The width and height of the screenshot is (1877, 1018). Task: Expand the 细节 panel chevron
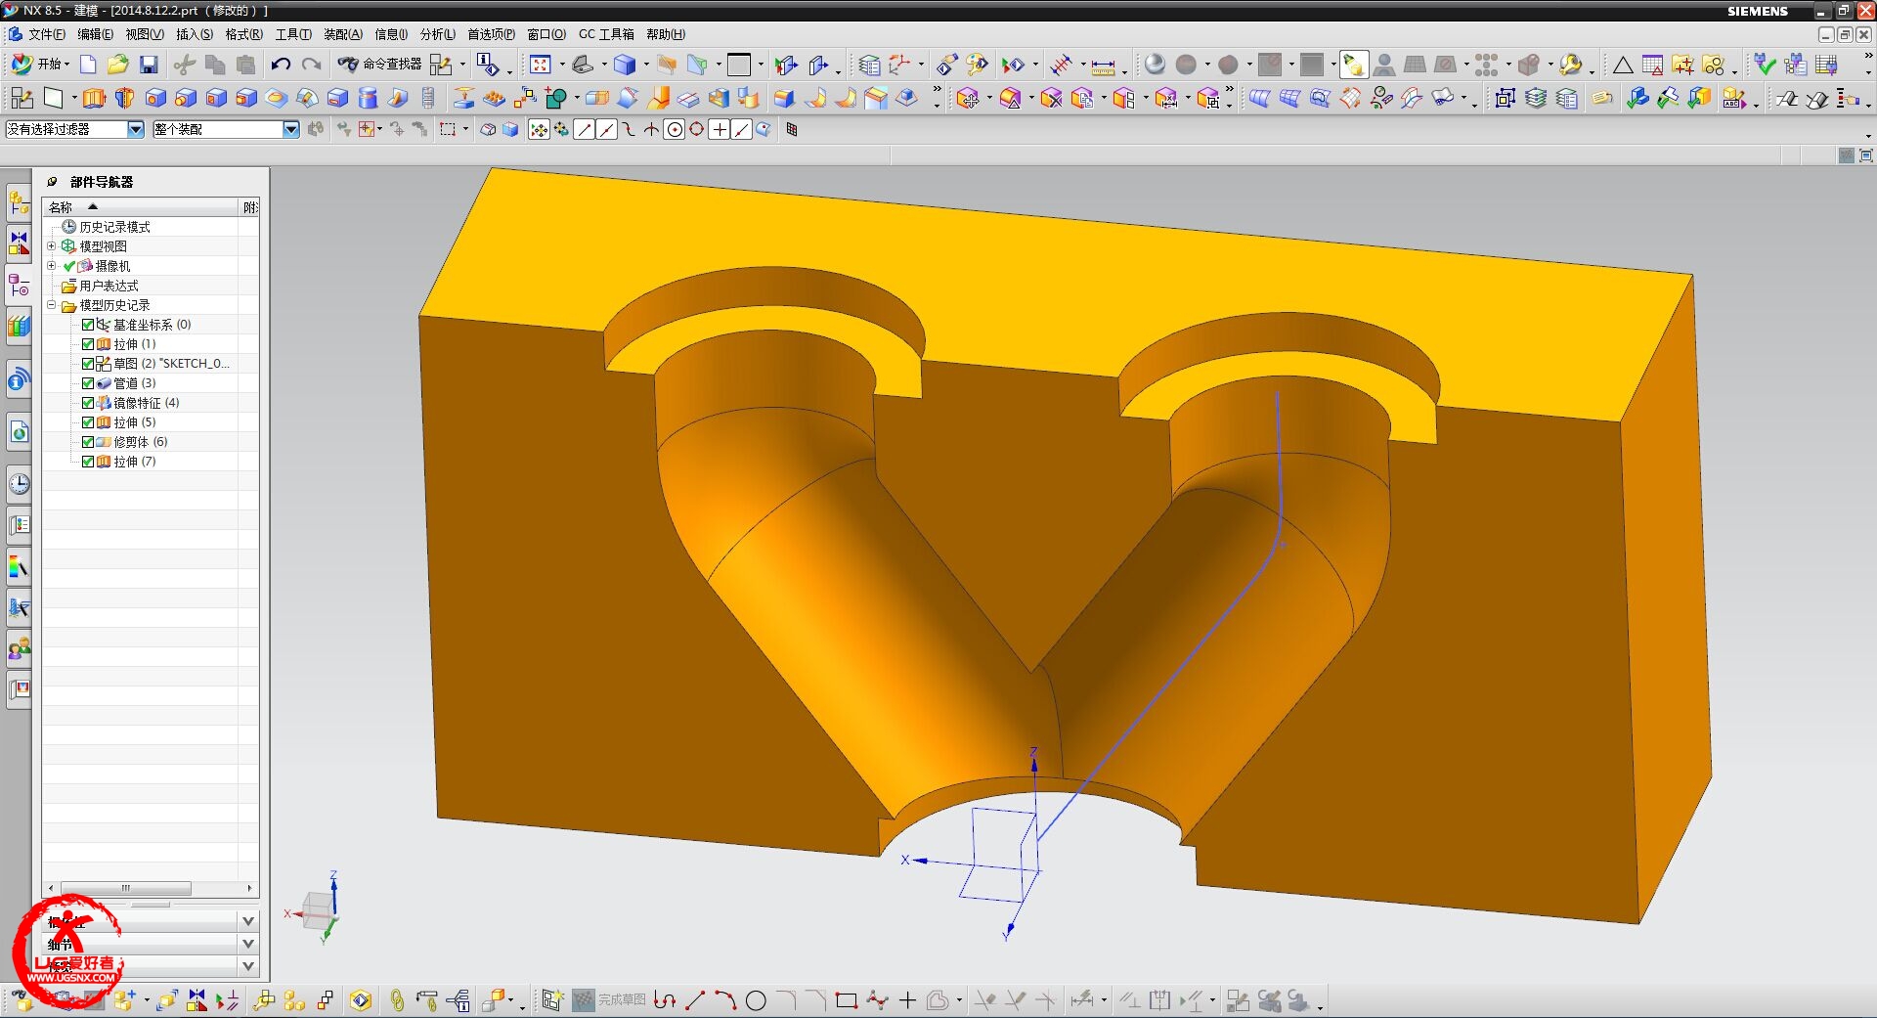(248, 944)
